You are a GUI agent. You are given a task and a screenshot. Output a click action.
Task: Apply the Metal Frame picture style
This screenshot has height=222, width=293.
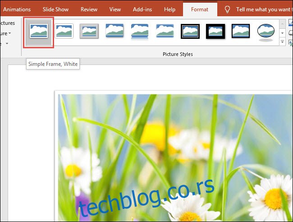tap(89, 31)
